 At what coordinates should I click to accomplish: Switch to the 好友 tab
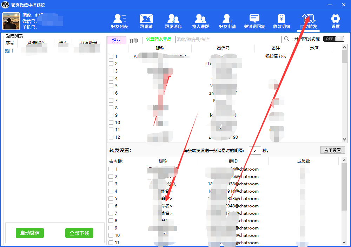click(117, 40)
